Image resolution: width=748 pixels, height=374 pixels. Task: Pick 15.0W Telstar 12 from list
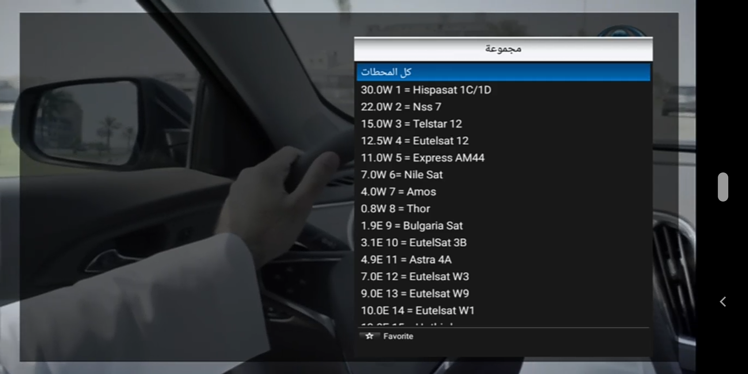click(x=411, y=124)
